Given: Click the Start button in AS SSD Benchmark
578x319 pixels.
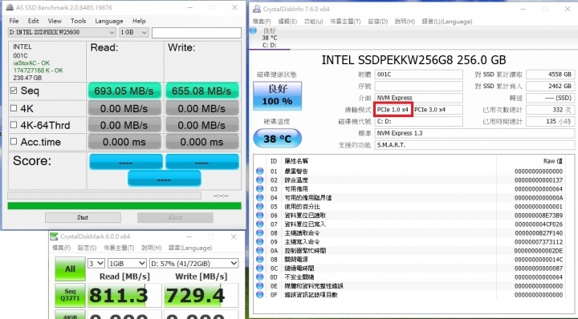Looking at the screenshot, I should 83,217.
